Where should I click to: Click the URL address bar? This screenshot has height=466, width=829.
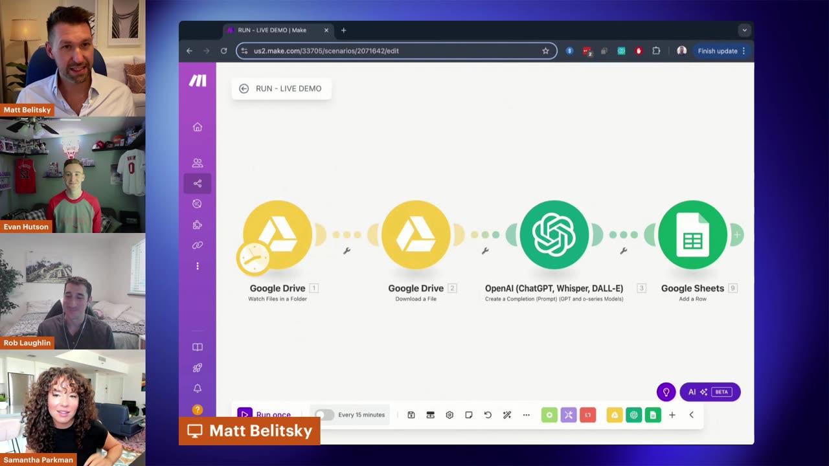396,51
